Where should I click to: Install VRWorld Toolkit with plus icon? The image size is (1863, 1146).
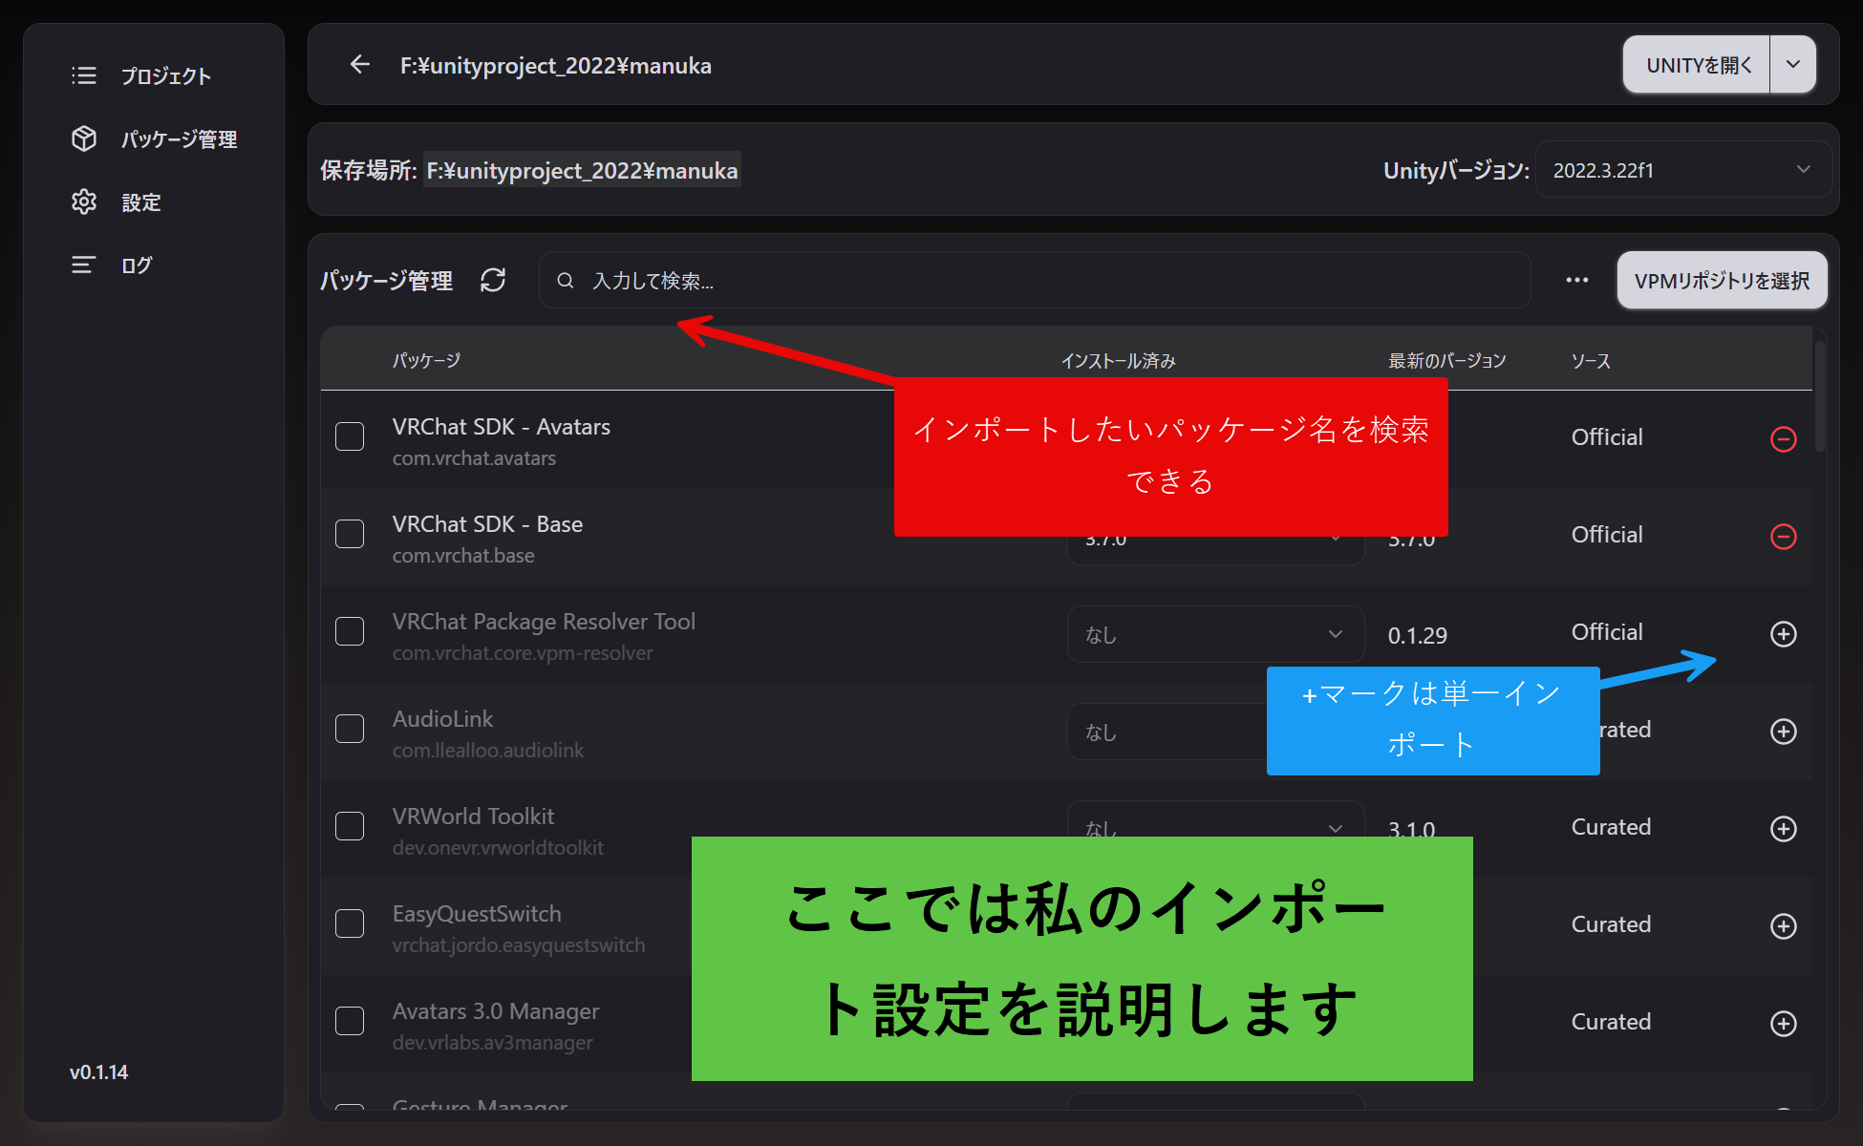[1784, 829]
